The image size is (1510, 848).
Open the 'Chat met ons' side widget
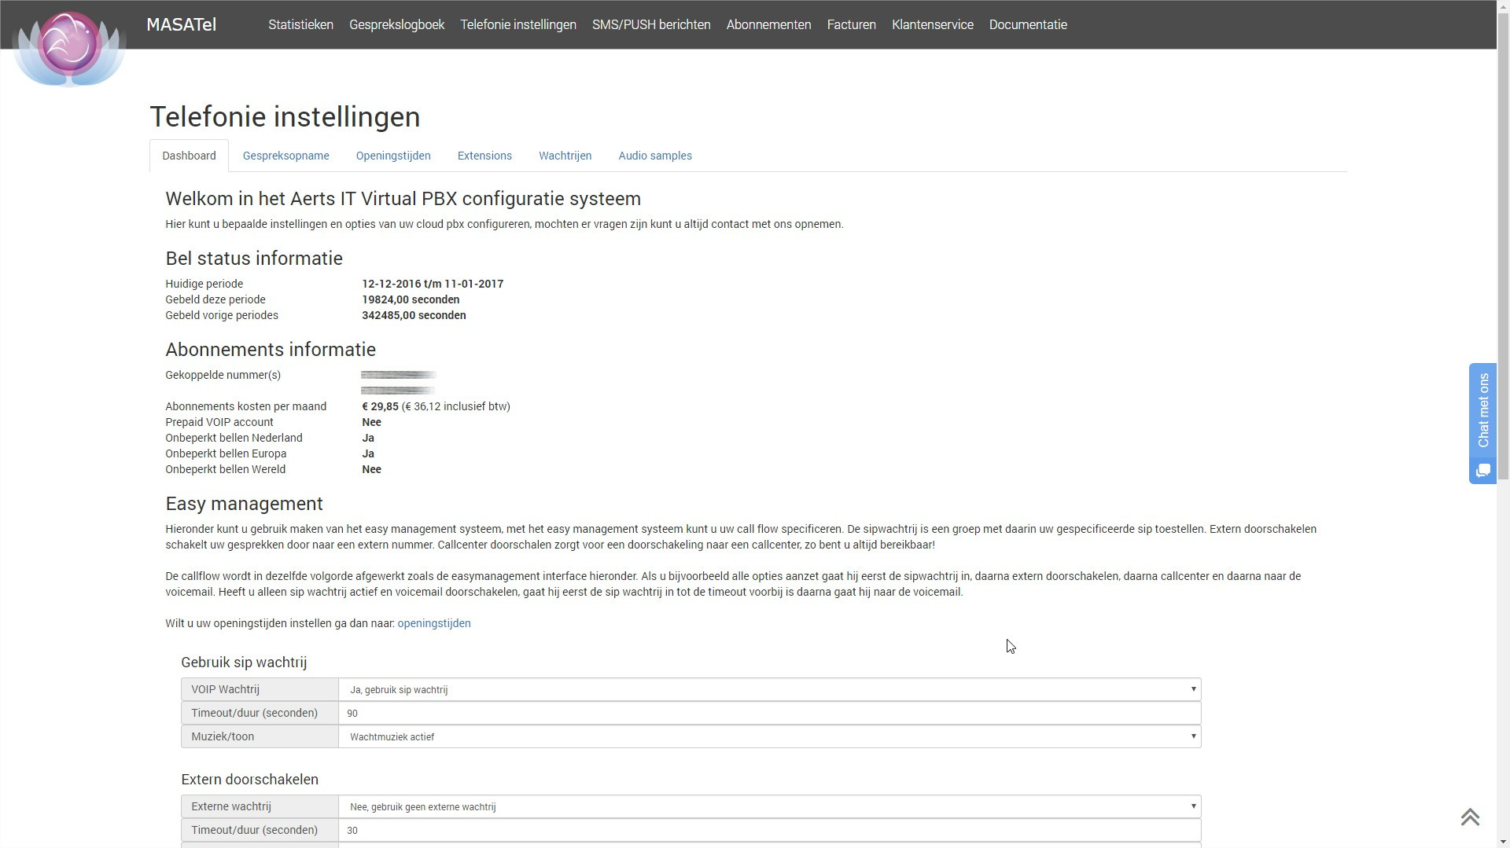click(x=1482, y=410)
